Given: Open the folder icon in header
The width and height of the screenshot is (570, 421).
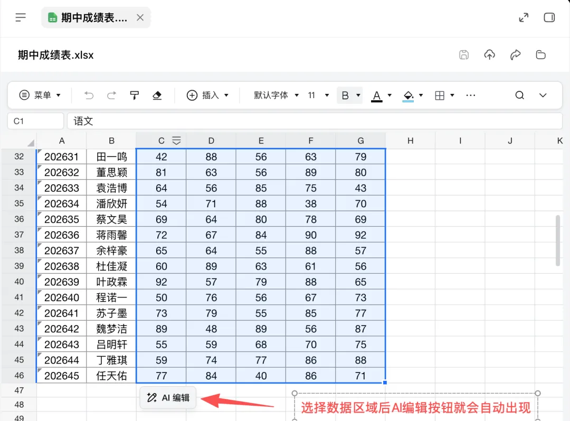Looking at the screenshot, I should 541,55.
